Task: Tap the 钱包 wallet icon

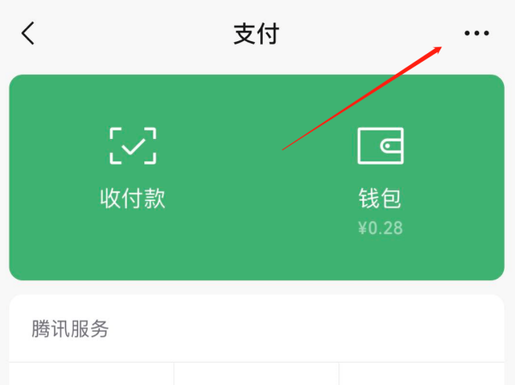Action: tap(380, 146)
